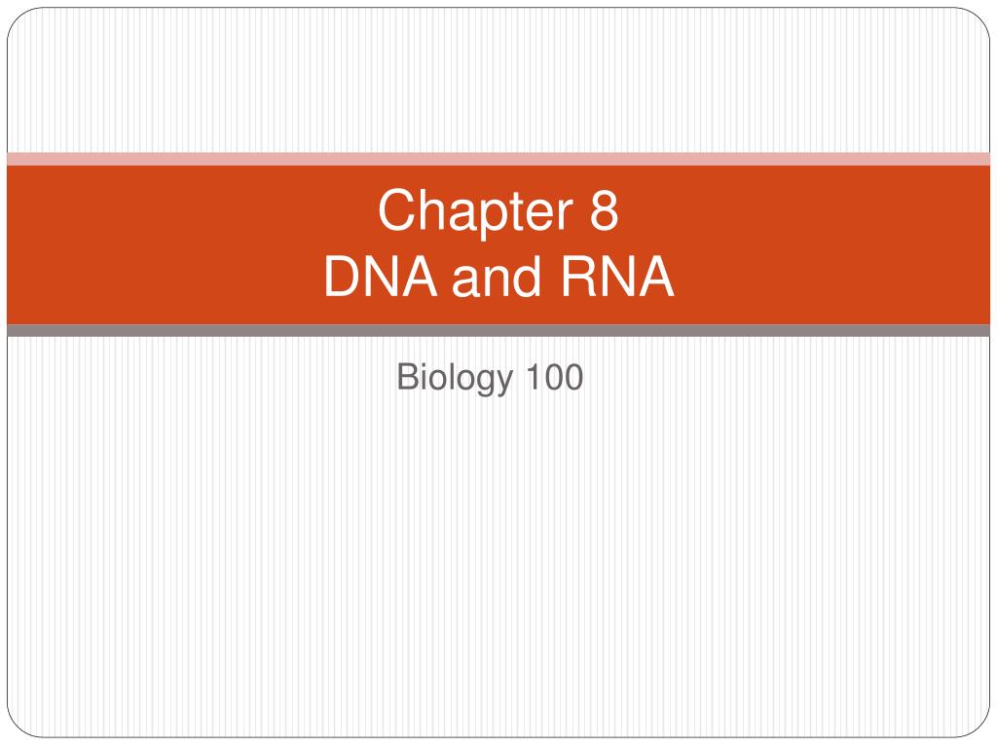Click the number "8" in the title
997x748 pixels.
point(604,210)
